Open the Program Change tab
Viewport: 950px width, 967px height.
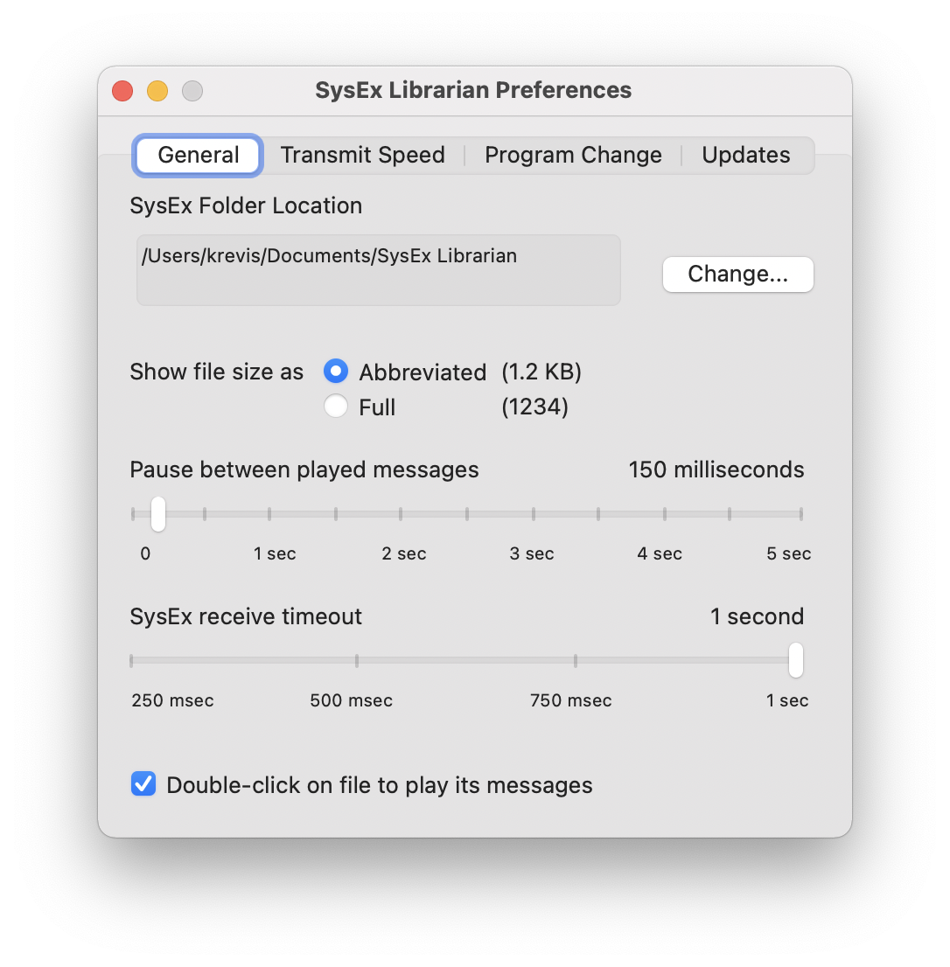573,155
